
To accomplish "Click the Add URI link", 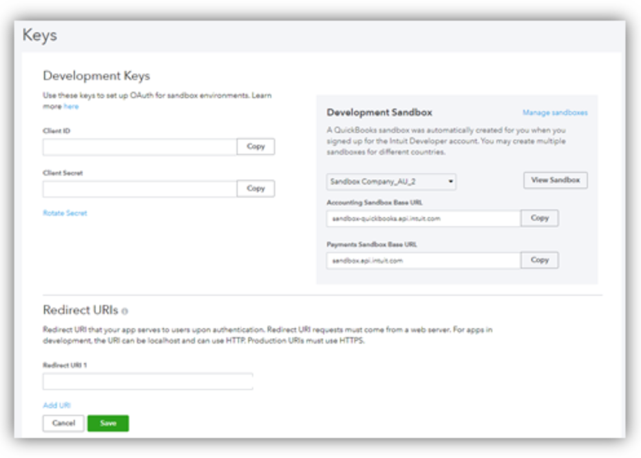I will point(57,405).
